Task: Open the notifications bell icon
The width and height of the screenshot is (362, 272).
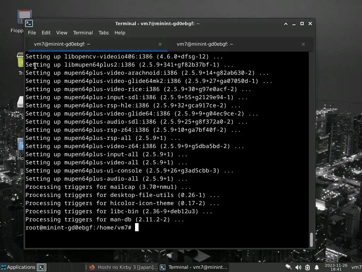Action: click(317, 267)
